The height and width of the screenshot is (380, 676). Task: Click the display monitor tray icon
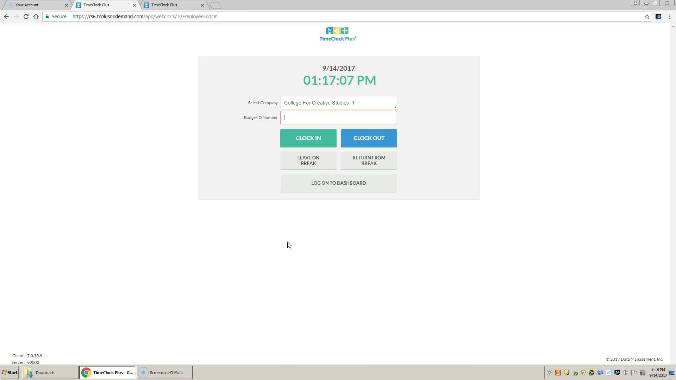617,373
